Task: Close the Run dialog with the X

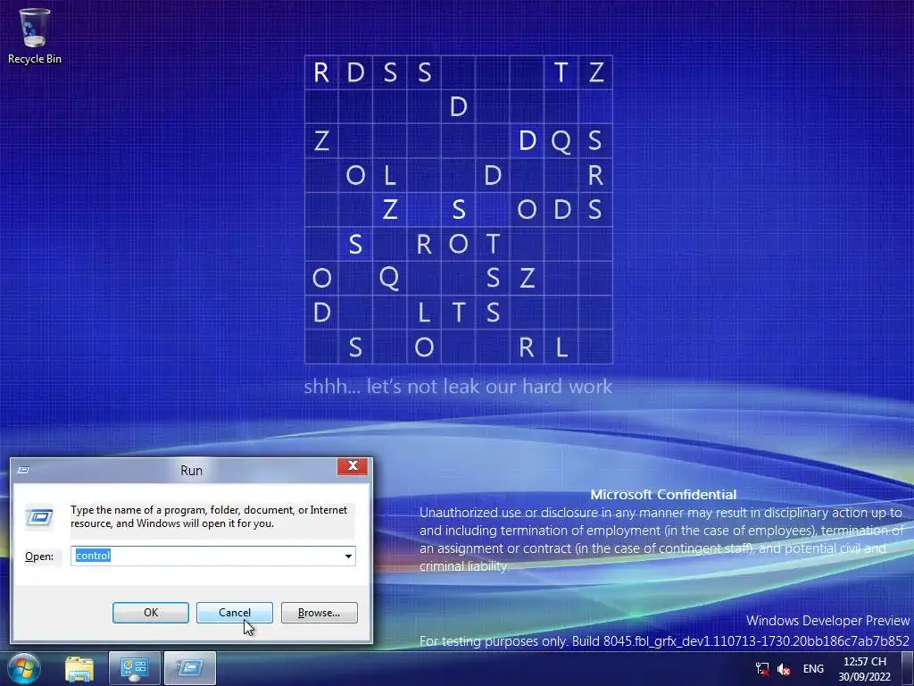Action: (353, 466)
